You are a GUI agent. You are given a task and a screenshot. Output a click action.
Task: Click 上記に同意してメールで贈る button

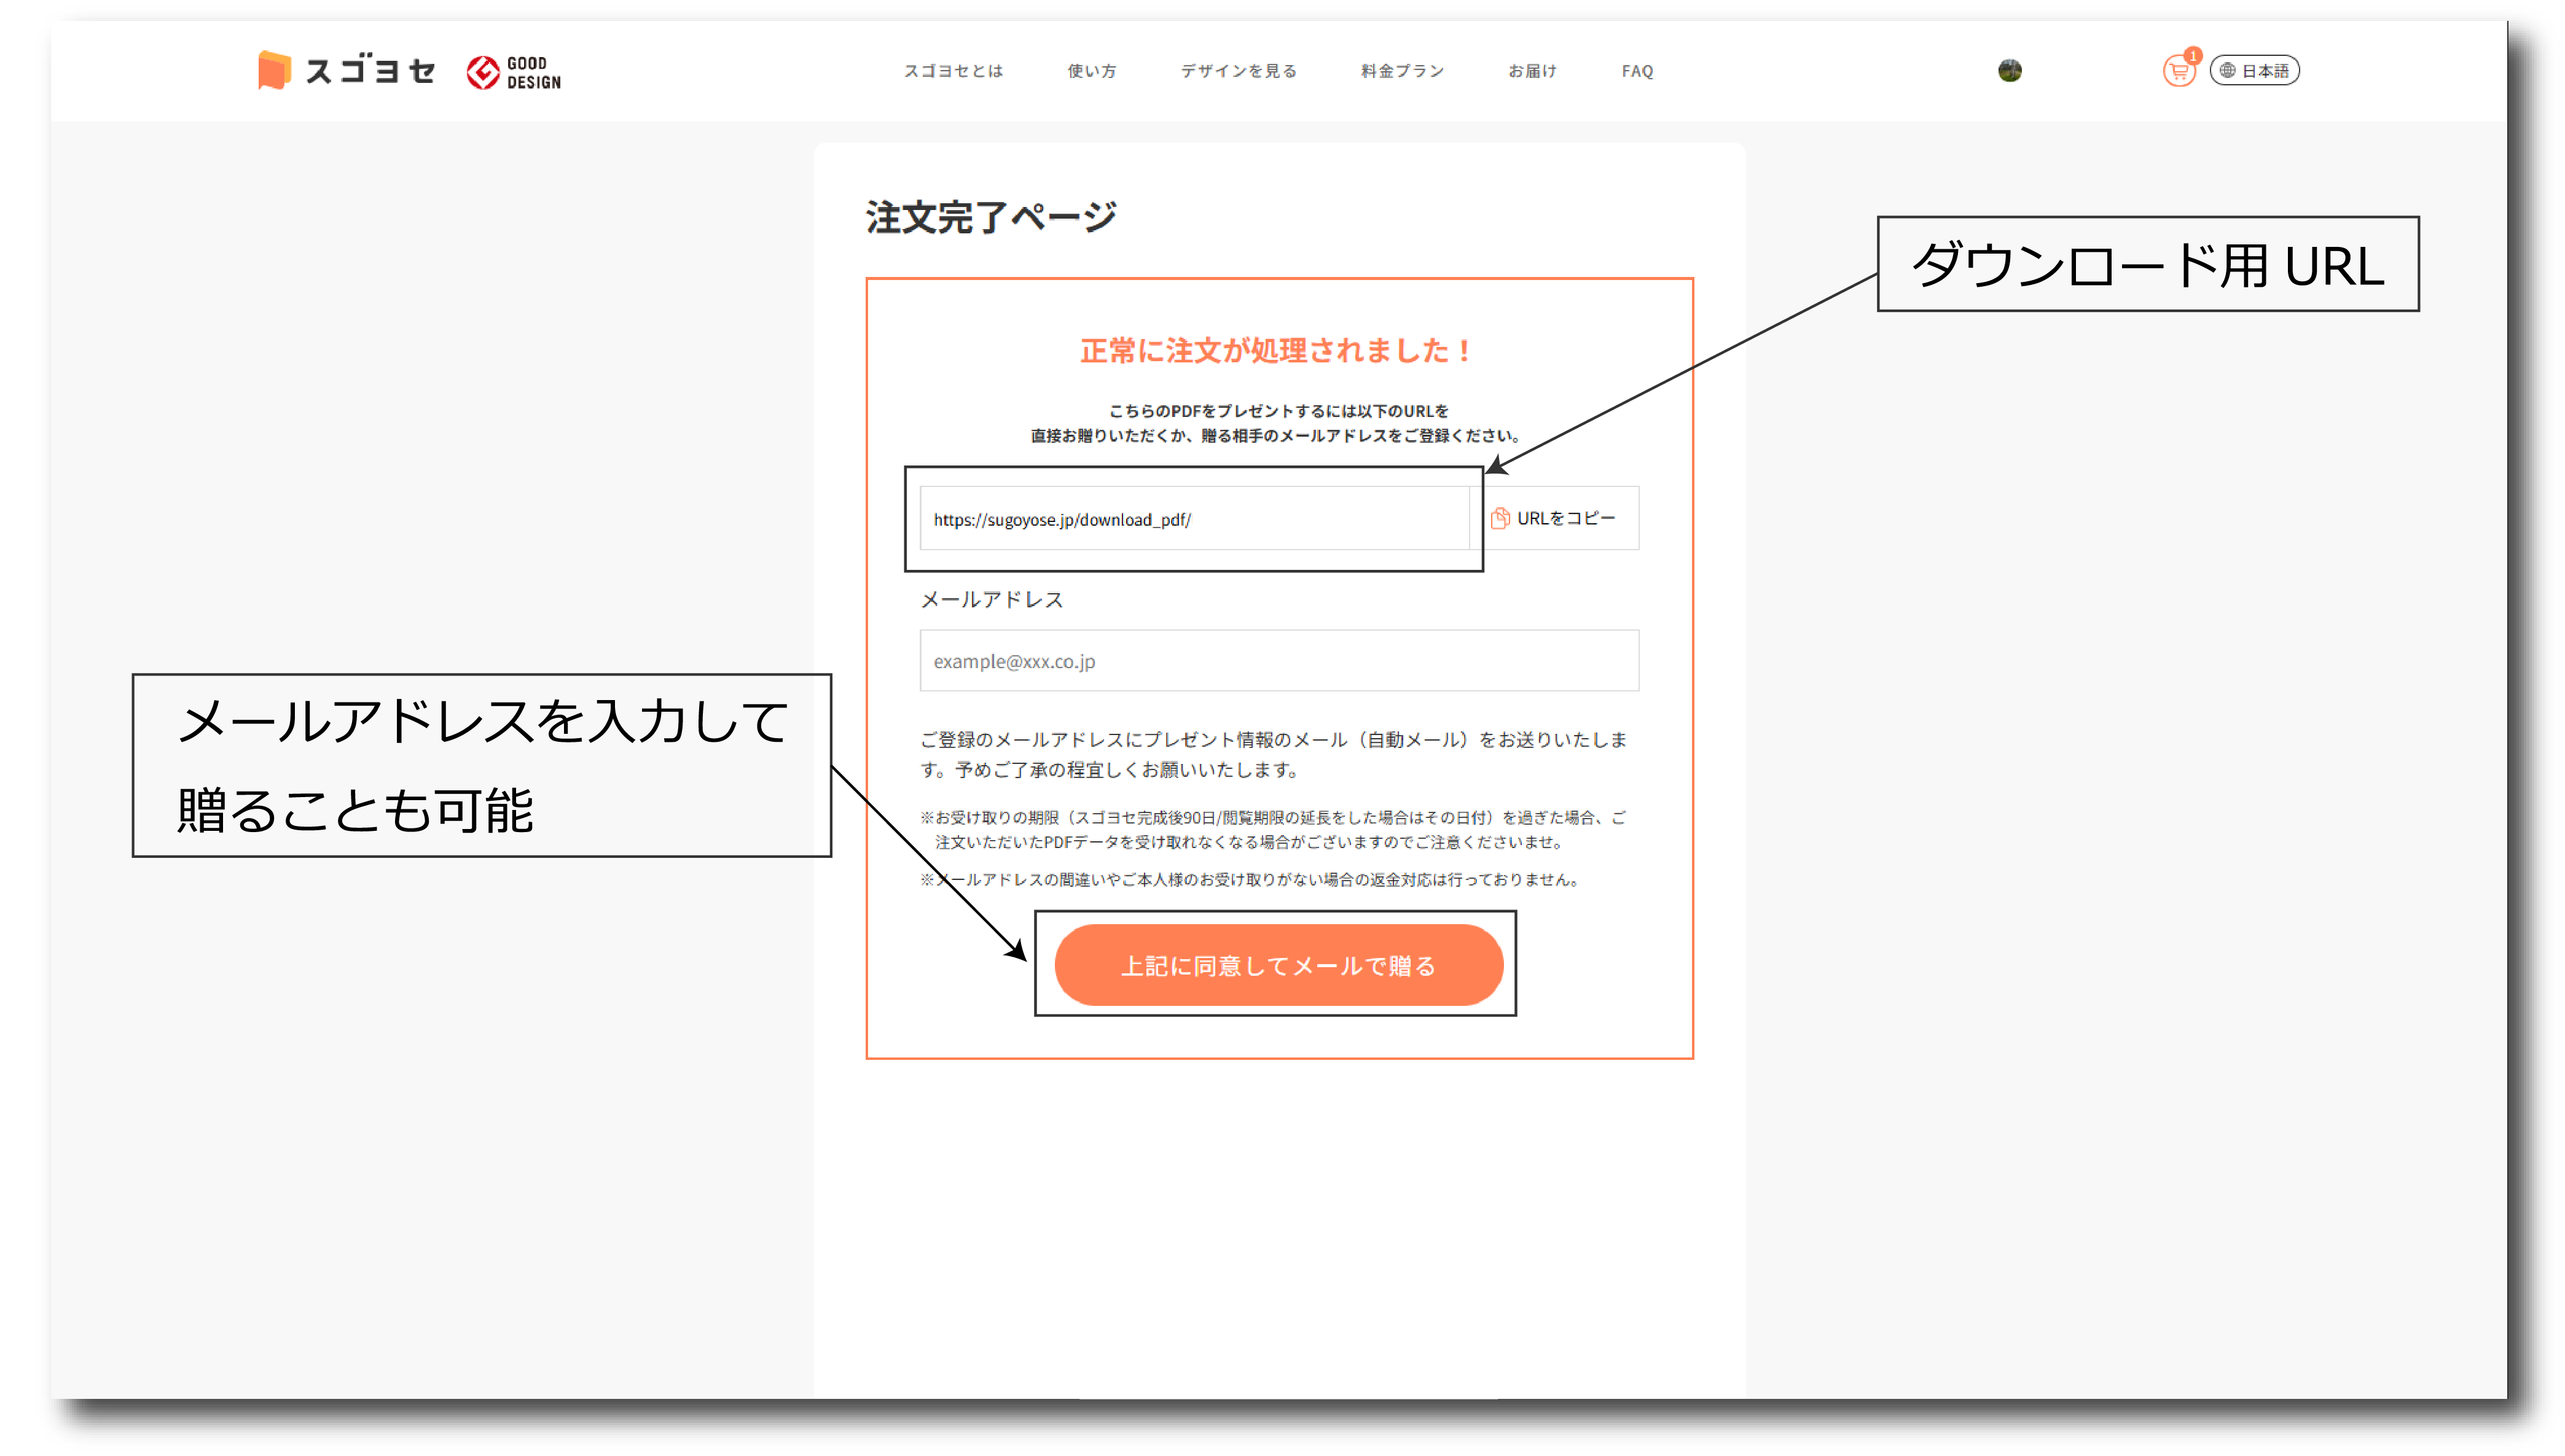[1279, 965]
